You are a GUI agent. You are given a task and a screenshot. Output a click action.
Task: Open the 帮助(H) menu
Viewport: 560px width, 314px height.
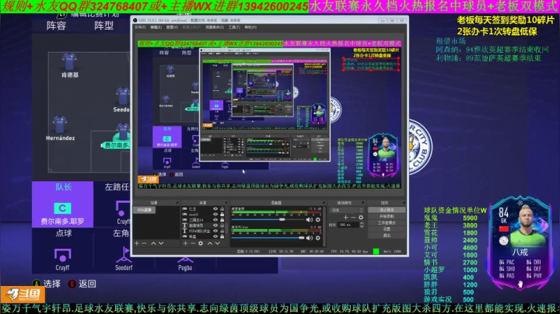coord(250,27)
